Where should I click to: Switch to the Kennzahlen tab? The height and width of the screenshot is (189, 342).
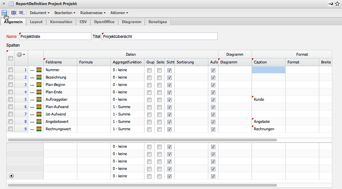(61, 22)
